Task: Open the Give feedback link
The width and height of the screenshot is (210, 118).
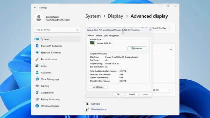Action: [x=98, y=109]
